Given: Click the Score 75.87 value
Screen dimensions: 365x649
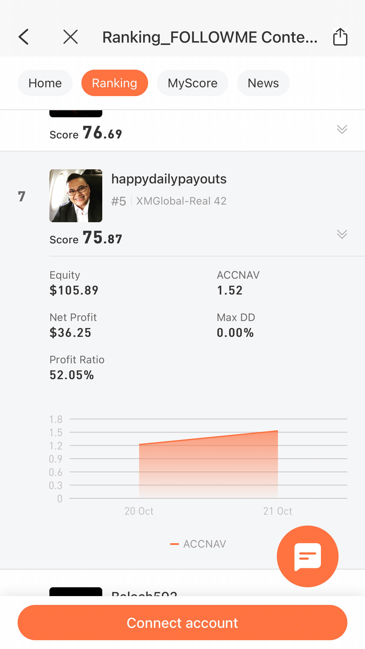Looking at the screenshot, I should click(x=102, y=238).
